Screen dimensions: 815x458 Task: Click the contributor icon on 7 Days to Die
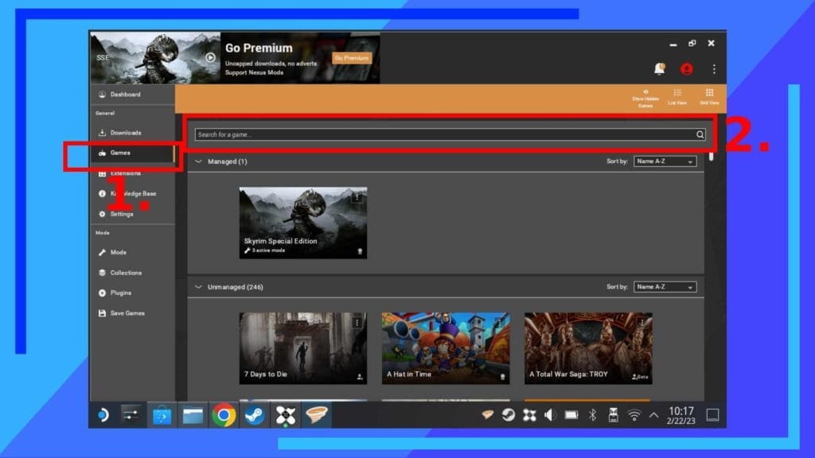pos(360,377)
